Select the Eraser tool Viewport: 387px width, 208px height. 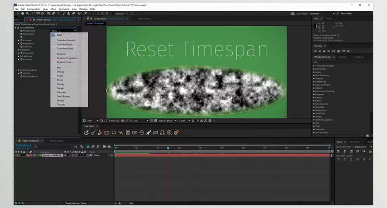[x=73, y=13]
